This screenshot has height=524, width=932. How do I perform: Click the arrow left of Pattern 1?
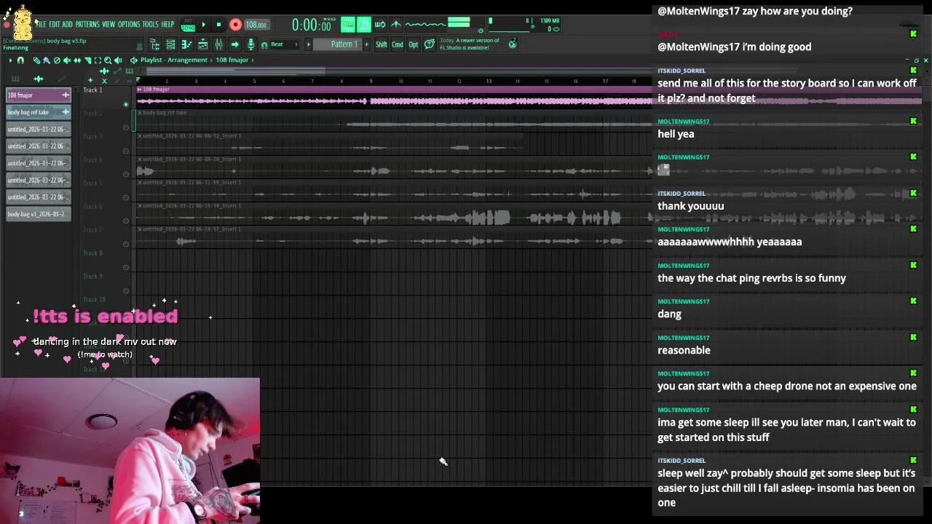(308, 44)
